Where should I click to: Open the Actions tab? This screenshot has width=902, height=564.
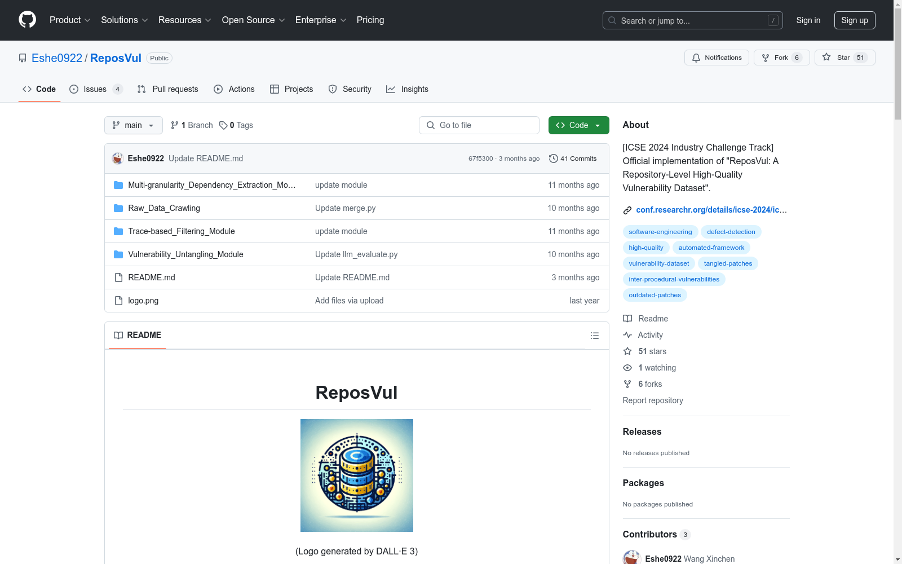click(x=235, y=89)
